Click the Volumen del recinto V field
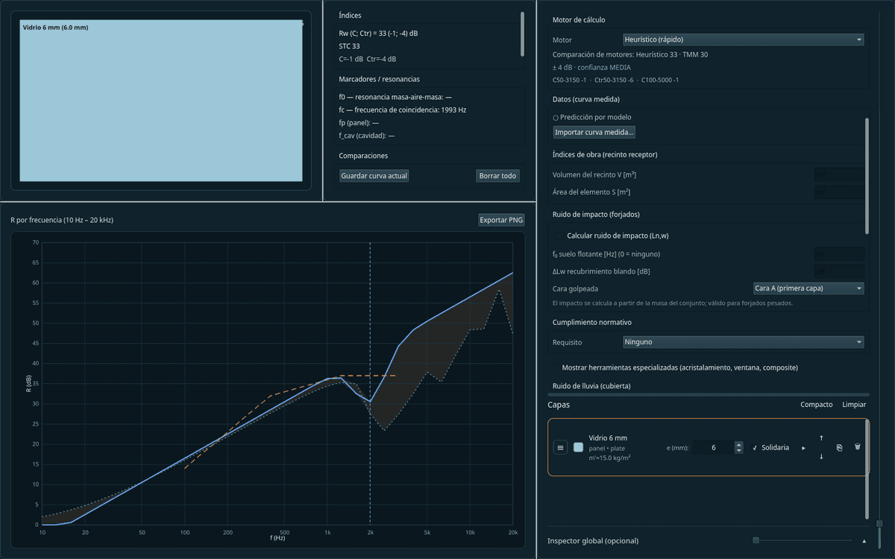Image resolution: width=895 pixels, height=559 pixels. point(839,174)
